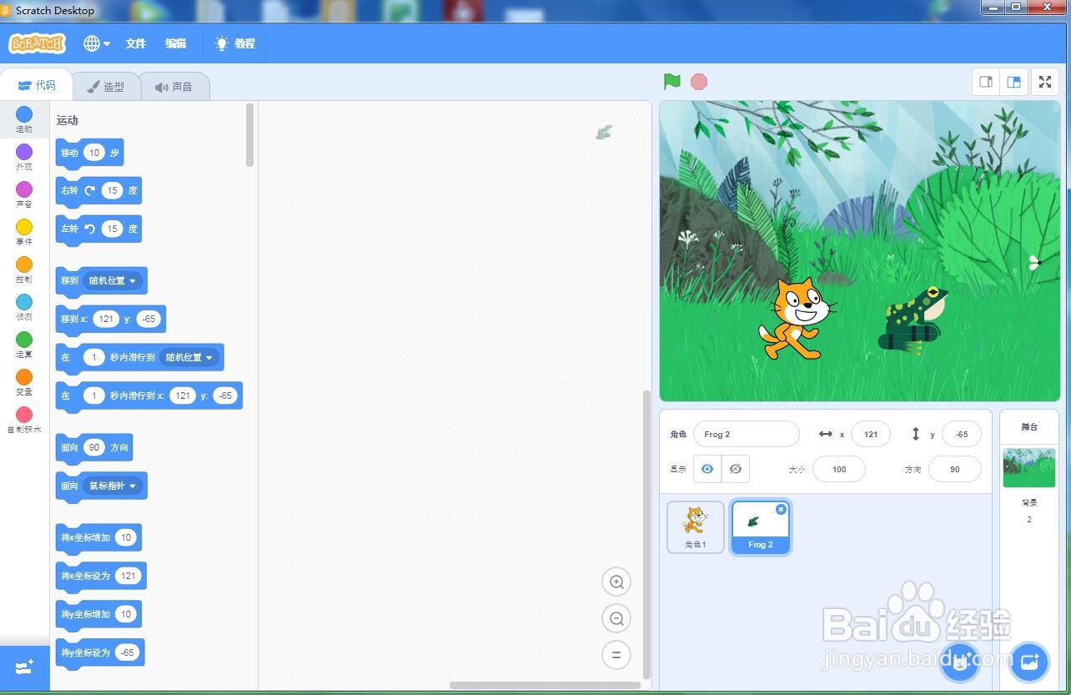The width and height of the screenshot is (1071, 695).
Task: Open the 编辑 menu
Action: click(175, 43)
